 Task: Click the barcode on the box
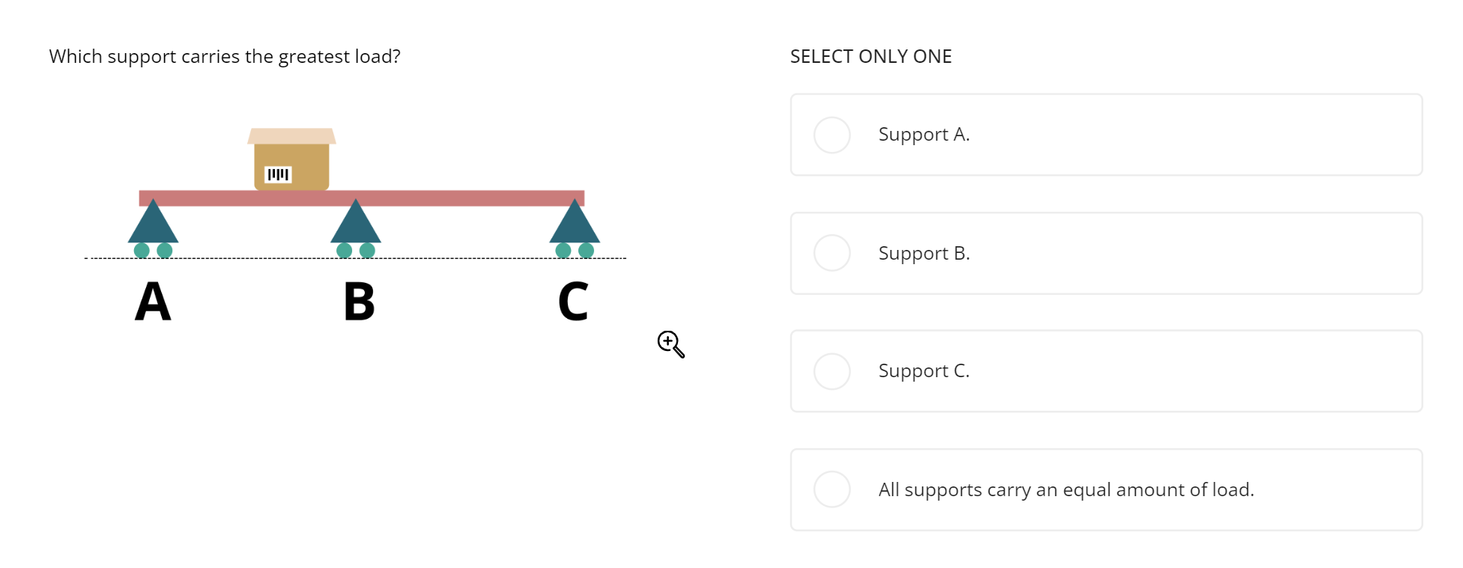[277, 173]
